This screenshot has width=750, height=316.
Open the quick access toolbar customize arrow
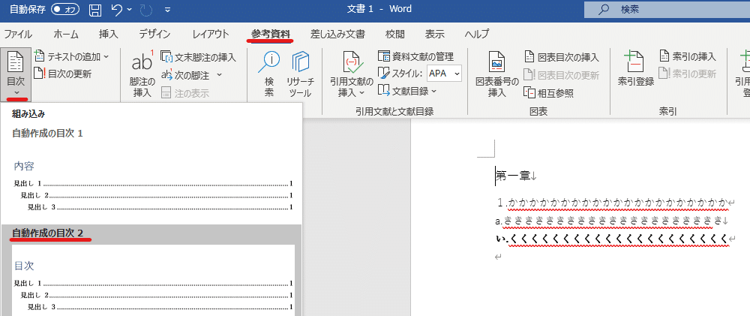[167, 9]
